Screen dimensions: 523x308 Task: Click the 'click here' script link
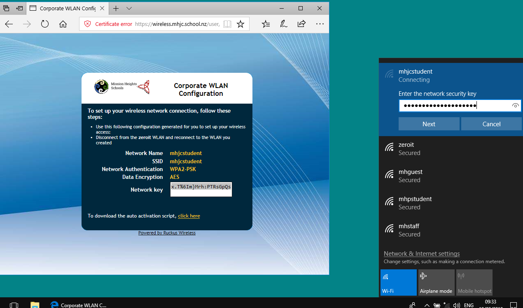tap(189, 216)
